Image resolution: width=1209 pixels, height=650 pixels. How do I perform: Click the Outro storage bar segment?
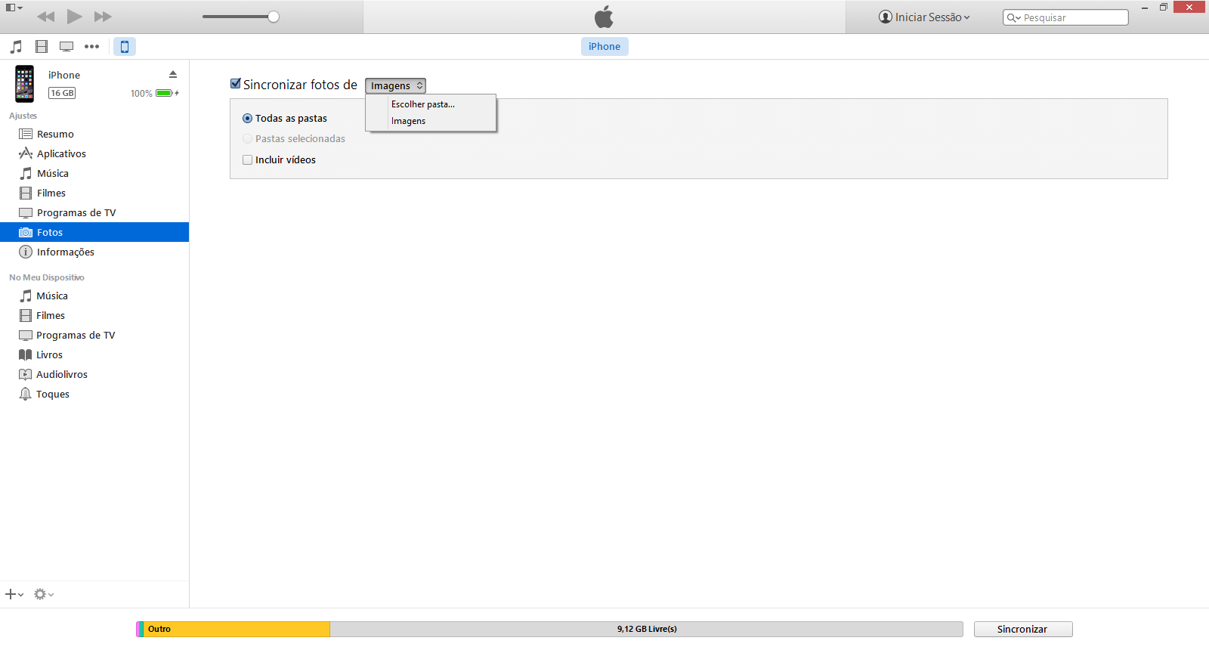click(237, 629)
